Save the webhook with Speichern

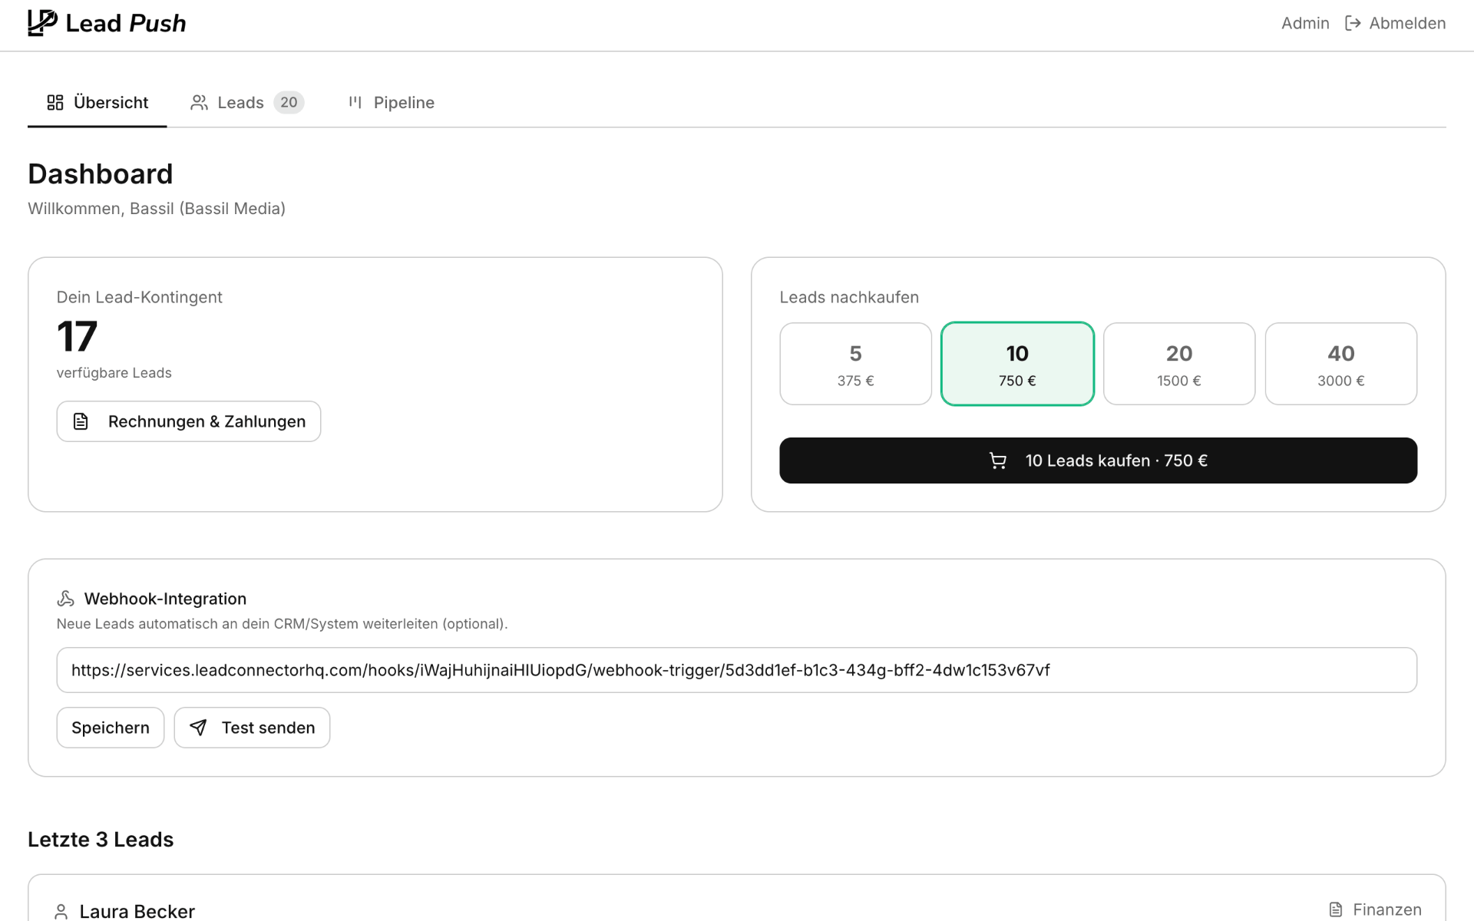pos(111,728)
